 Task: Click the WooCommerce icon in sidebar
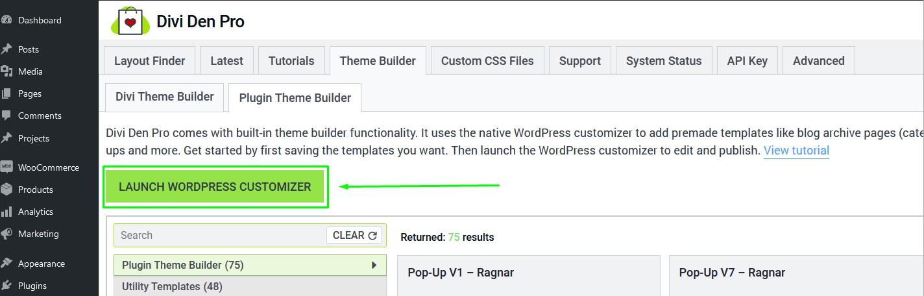coord(7,167)
